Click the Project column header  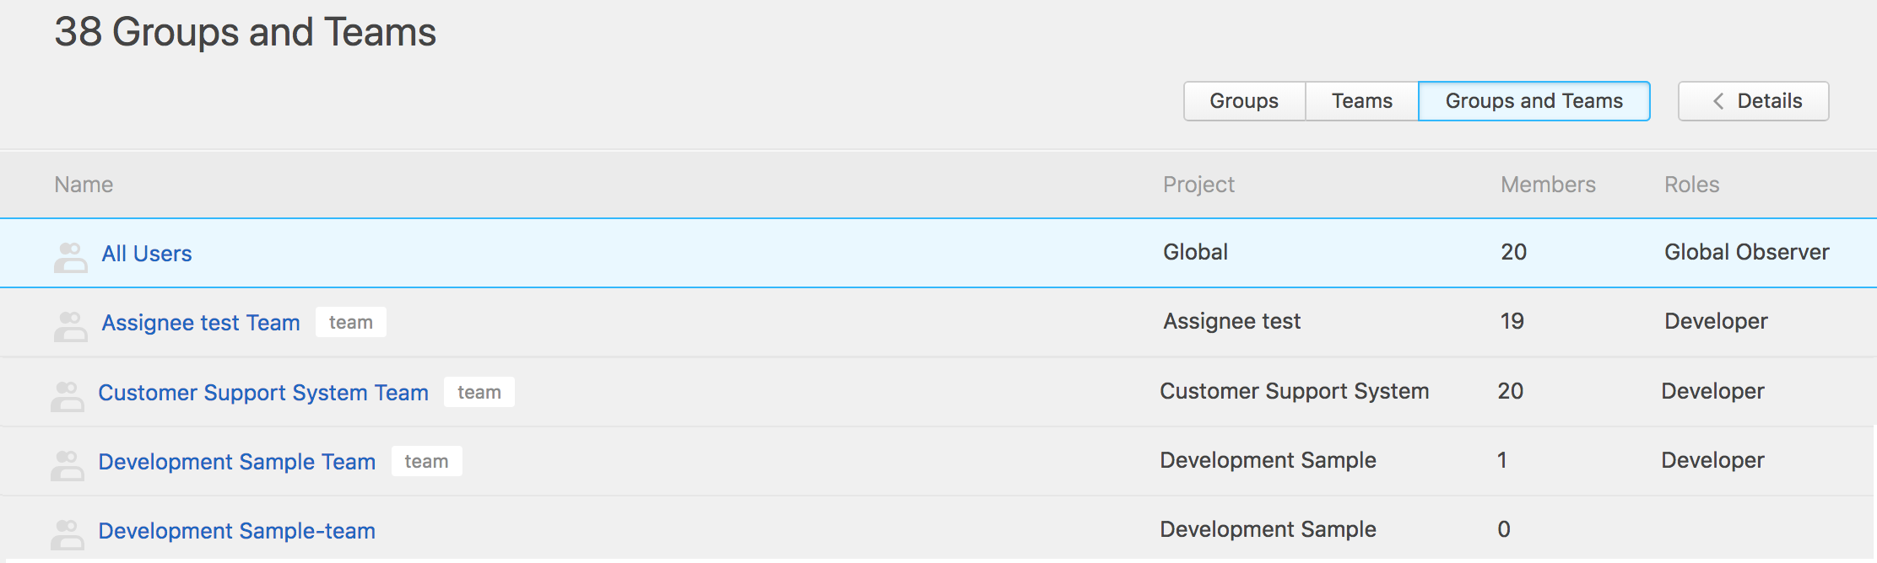pyautogui.click(x=1198, y=185)
